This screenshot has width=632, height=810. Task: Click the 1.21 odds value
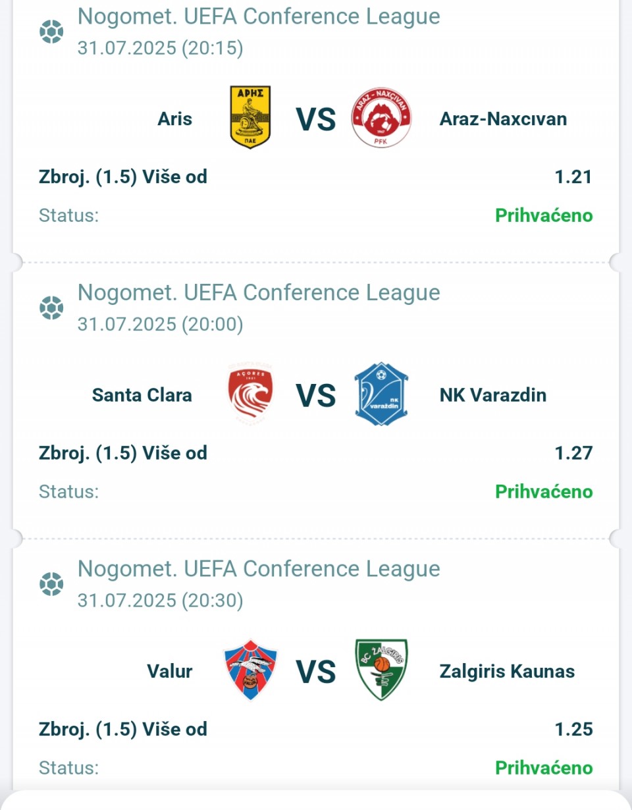pos(573,176)
